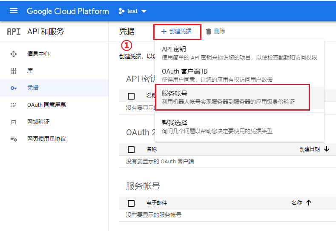Click the 库 library icon

[13, 71]
